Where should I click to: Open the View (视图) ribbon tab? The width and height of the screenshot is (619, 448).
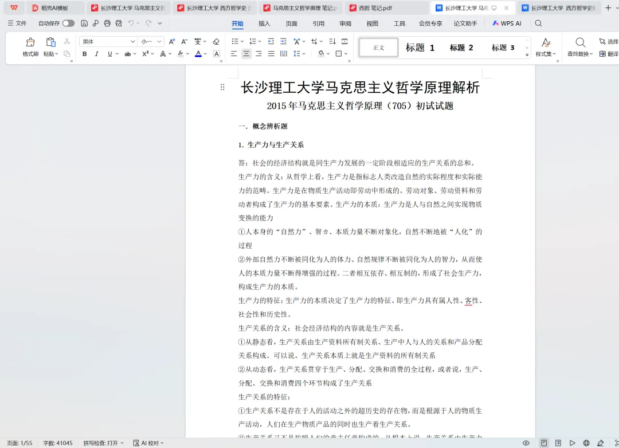pos(372,23)
